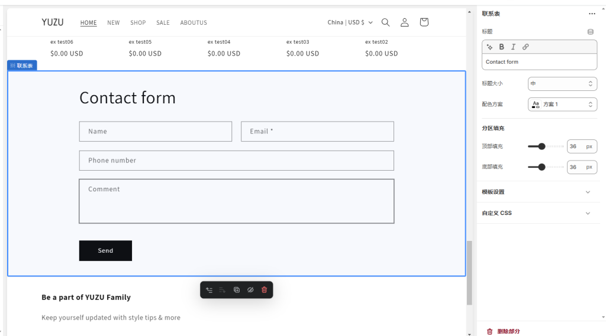
Task: Click the red trash icon in floating toolbar
Action: click(x=264, y=290)
